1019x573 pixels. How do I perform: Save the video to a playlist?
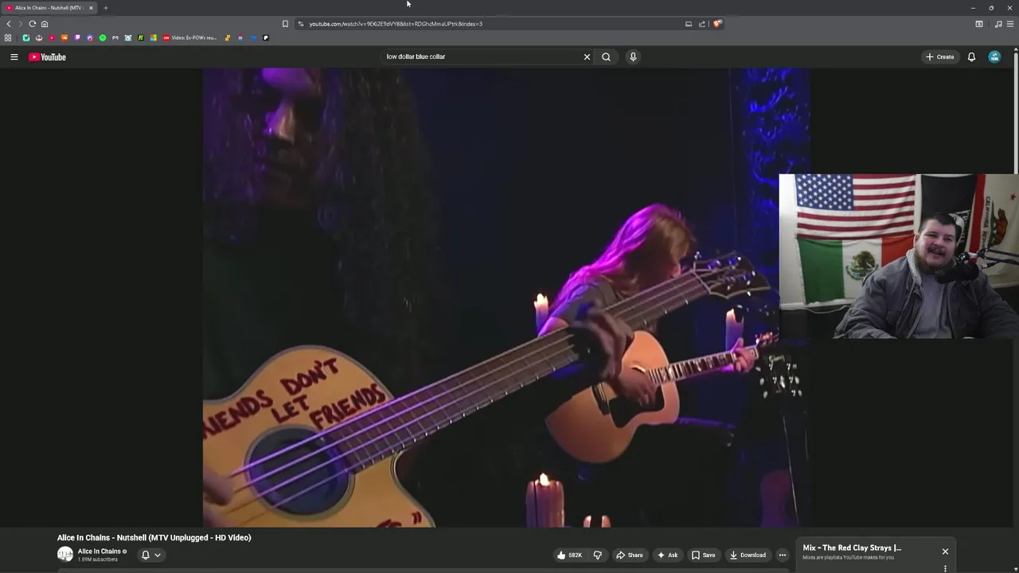[703, 555]
